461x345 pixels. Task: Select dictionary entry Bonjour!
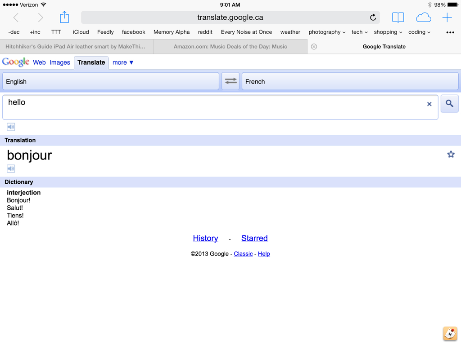pyautogui.click(x=18, y=200)
